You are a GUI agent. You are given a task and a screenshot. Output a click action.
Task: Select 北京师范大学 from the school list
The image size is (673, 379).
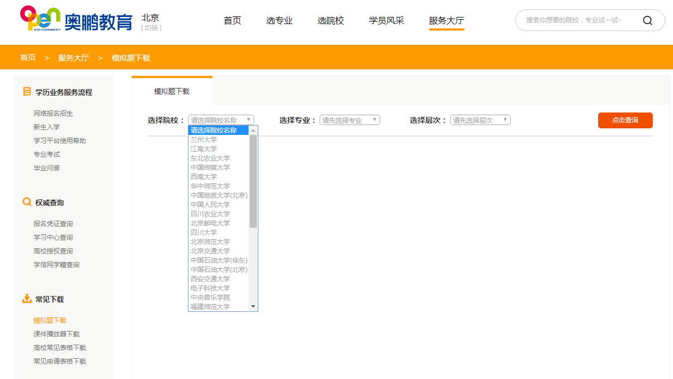(x=211, y=241)
